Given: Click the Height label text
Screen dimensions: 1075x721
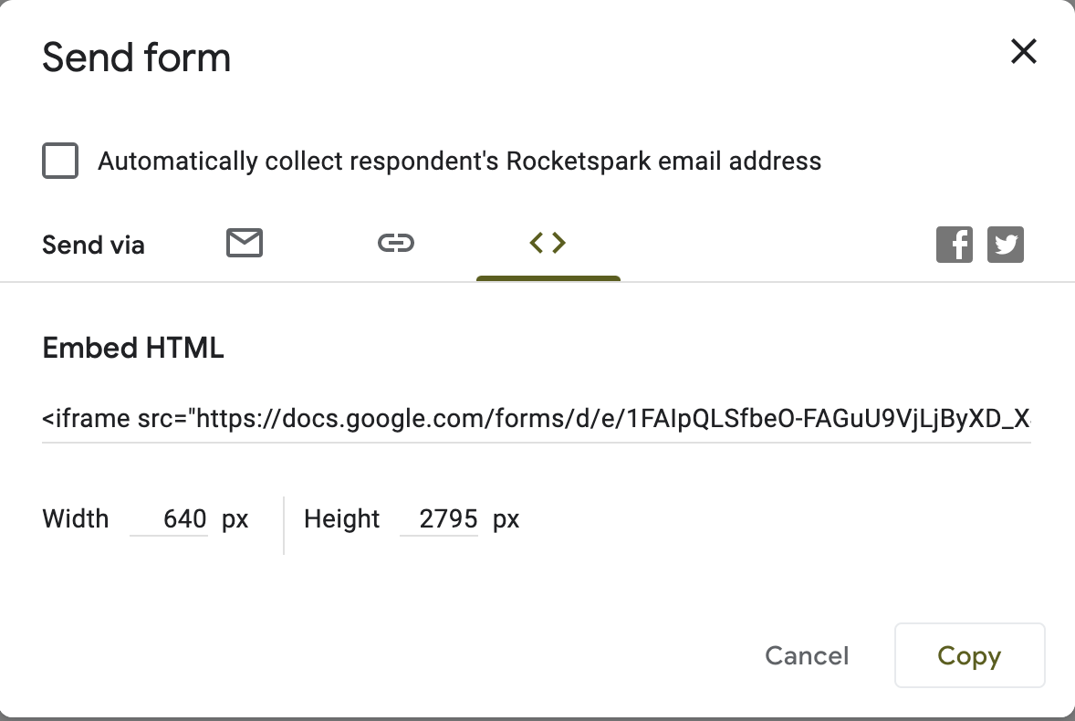Looking at the screenshot, I should (341, 518).
